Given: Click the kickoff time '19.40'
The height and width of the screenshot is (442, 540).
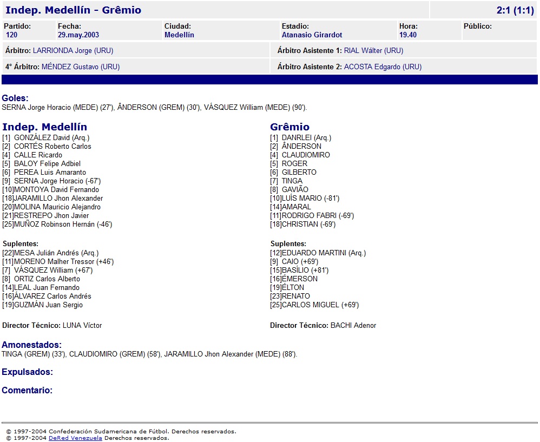Looking at the screenshot, I should coord(408,35).
